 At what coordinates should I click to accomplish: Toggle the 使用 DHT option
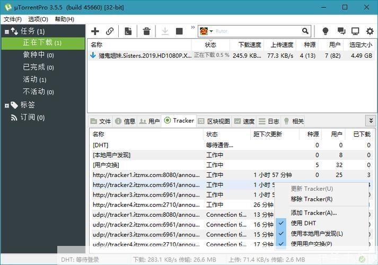click(303, 223)
